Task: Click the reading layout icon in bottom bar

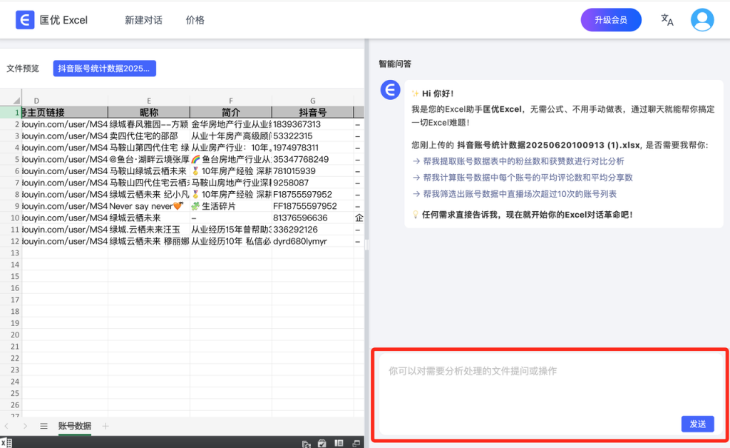Action: 339,443
